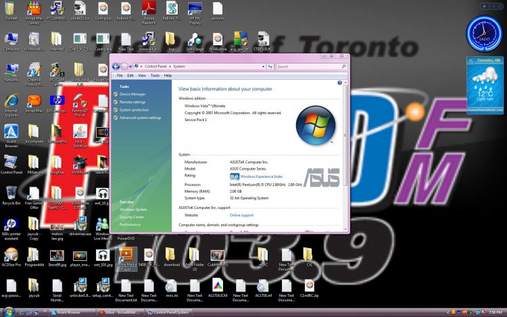The height and width of the screenshot is (317, 507).
Task: Open the Steve99.jpg image file
Action: (x=57, y=257)
